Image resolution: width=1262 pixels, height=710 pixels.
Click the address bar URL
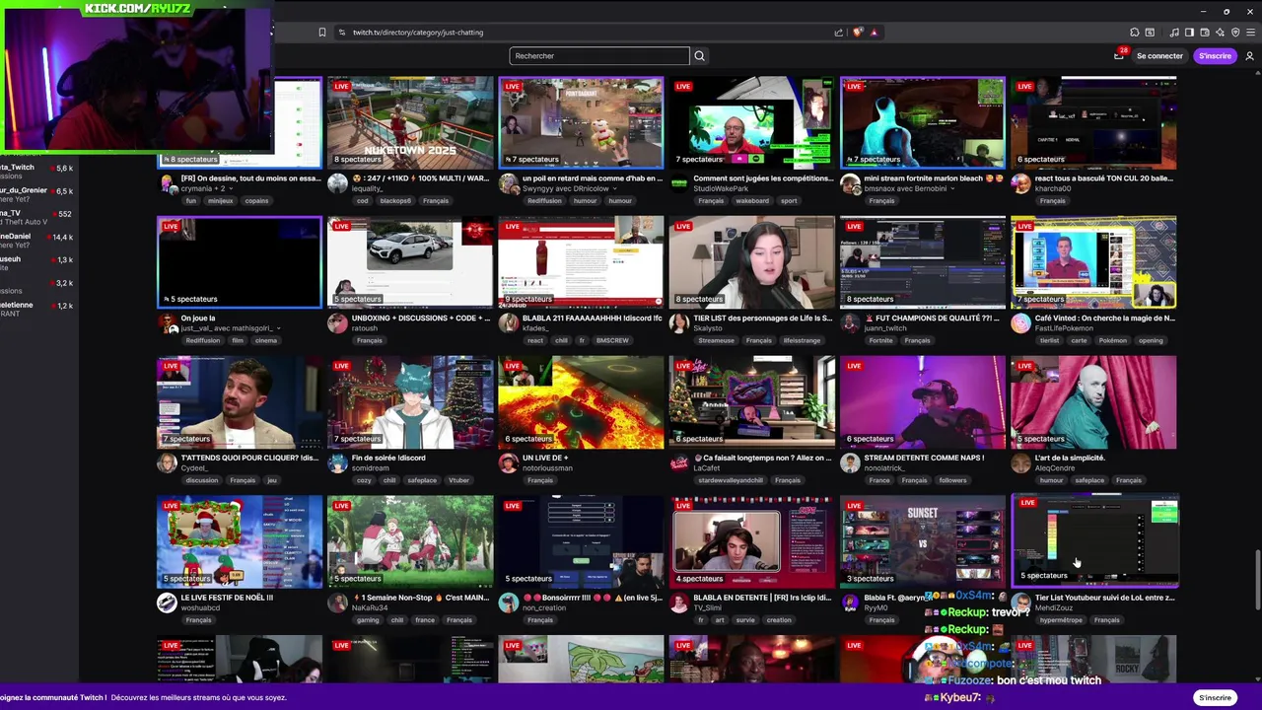point(418,33)
